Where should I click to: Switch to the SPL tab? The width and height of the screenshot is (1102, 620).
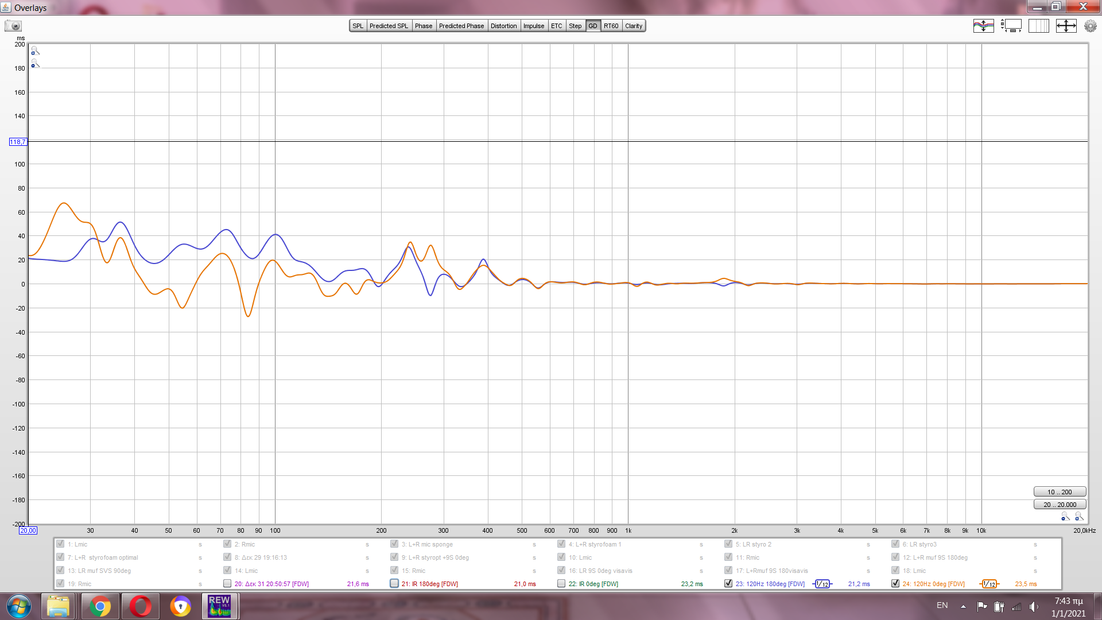[x=358, y=26]
